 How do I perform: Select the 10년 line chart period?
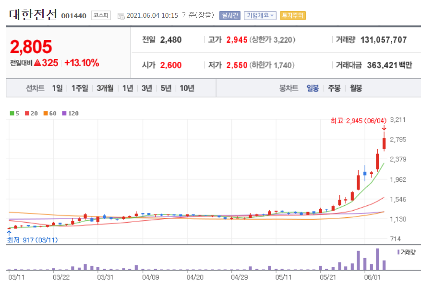187,88
